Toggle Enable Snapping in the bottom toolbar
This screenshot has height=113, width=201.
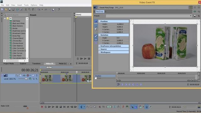[132, 107]
